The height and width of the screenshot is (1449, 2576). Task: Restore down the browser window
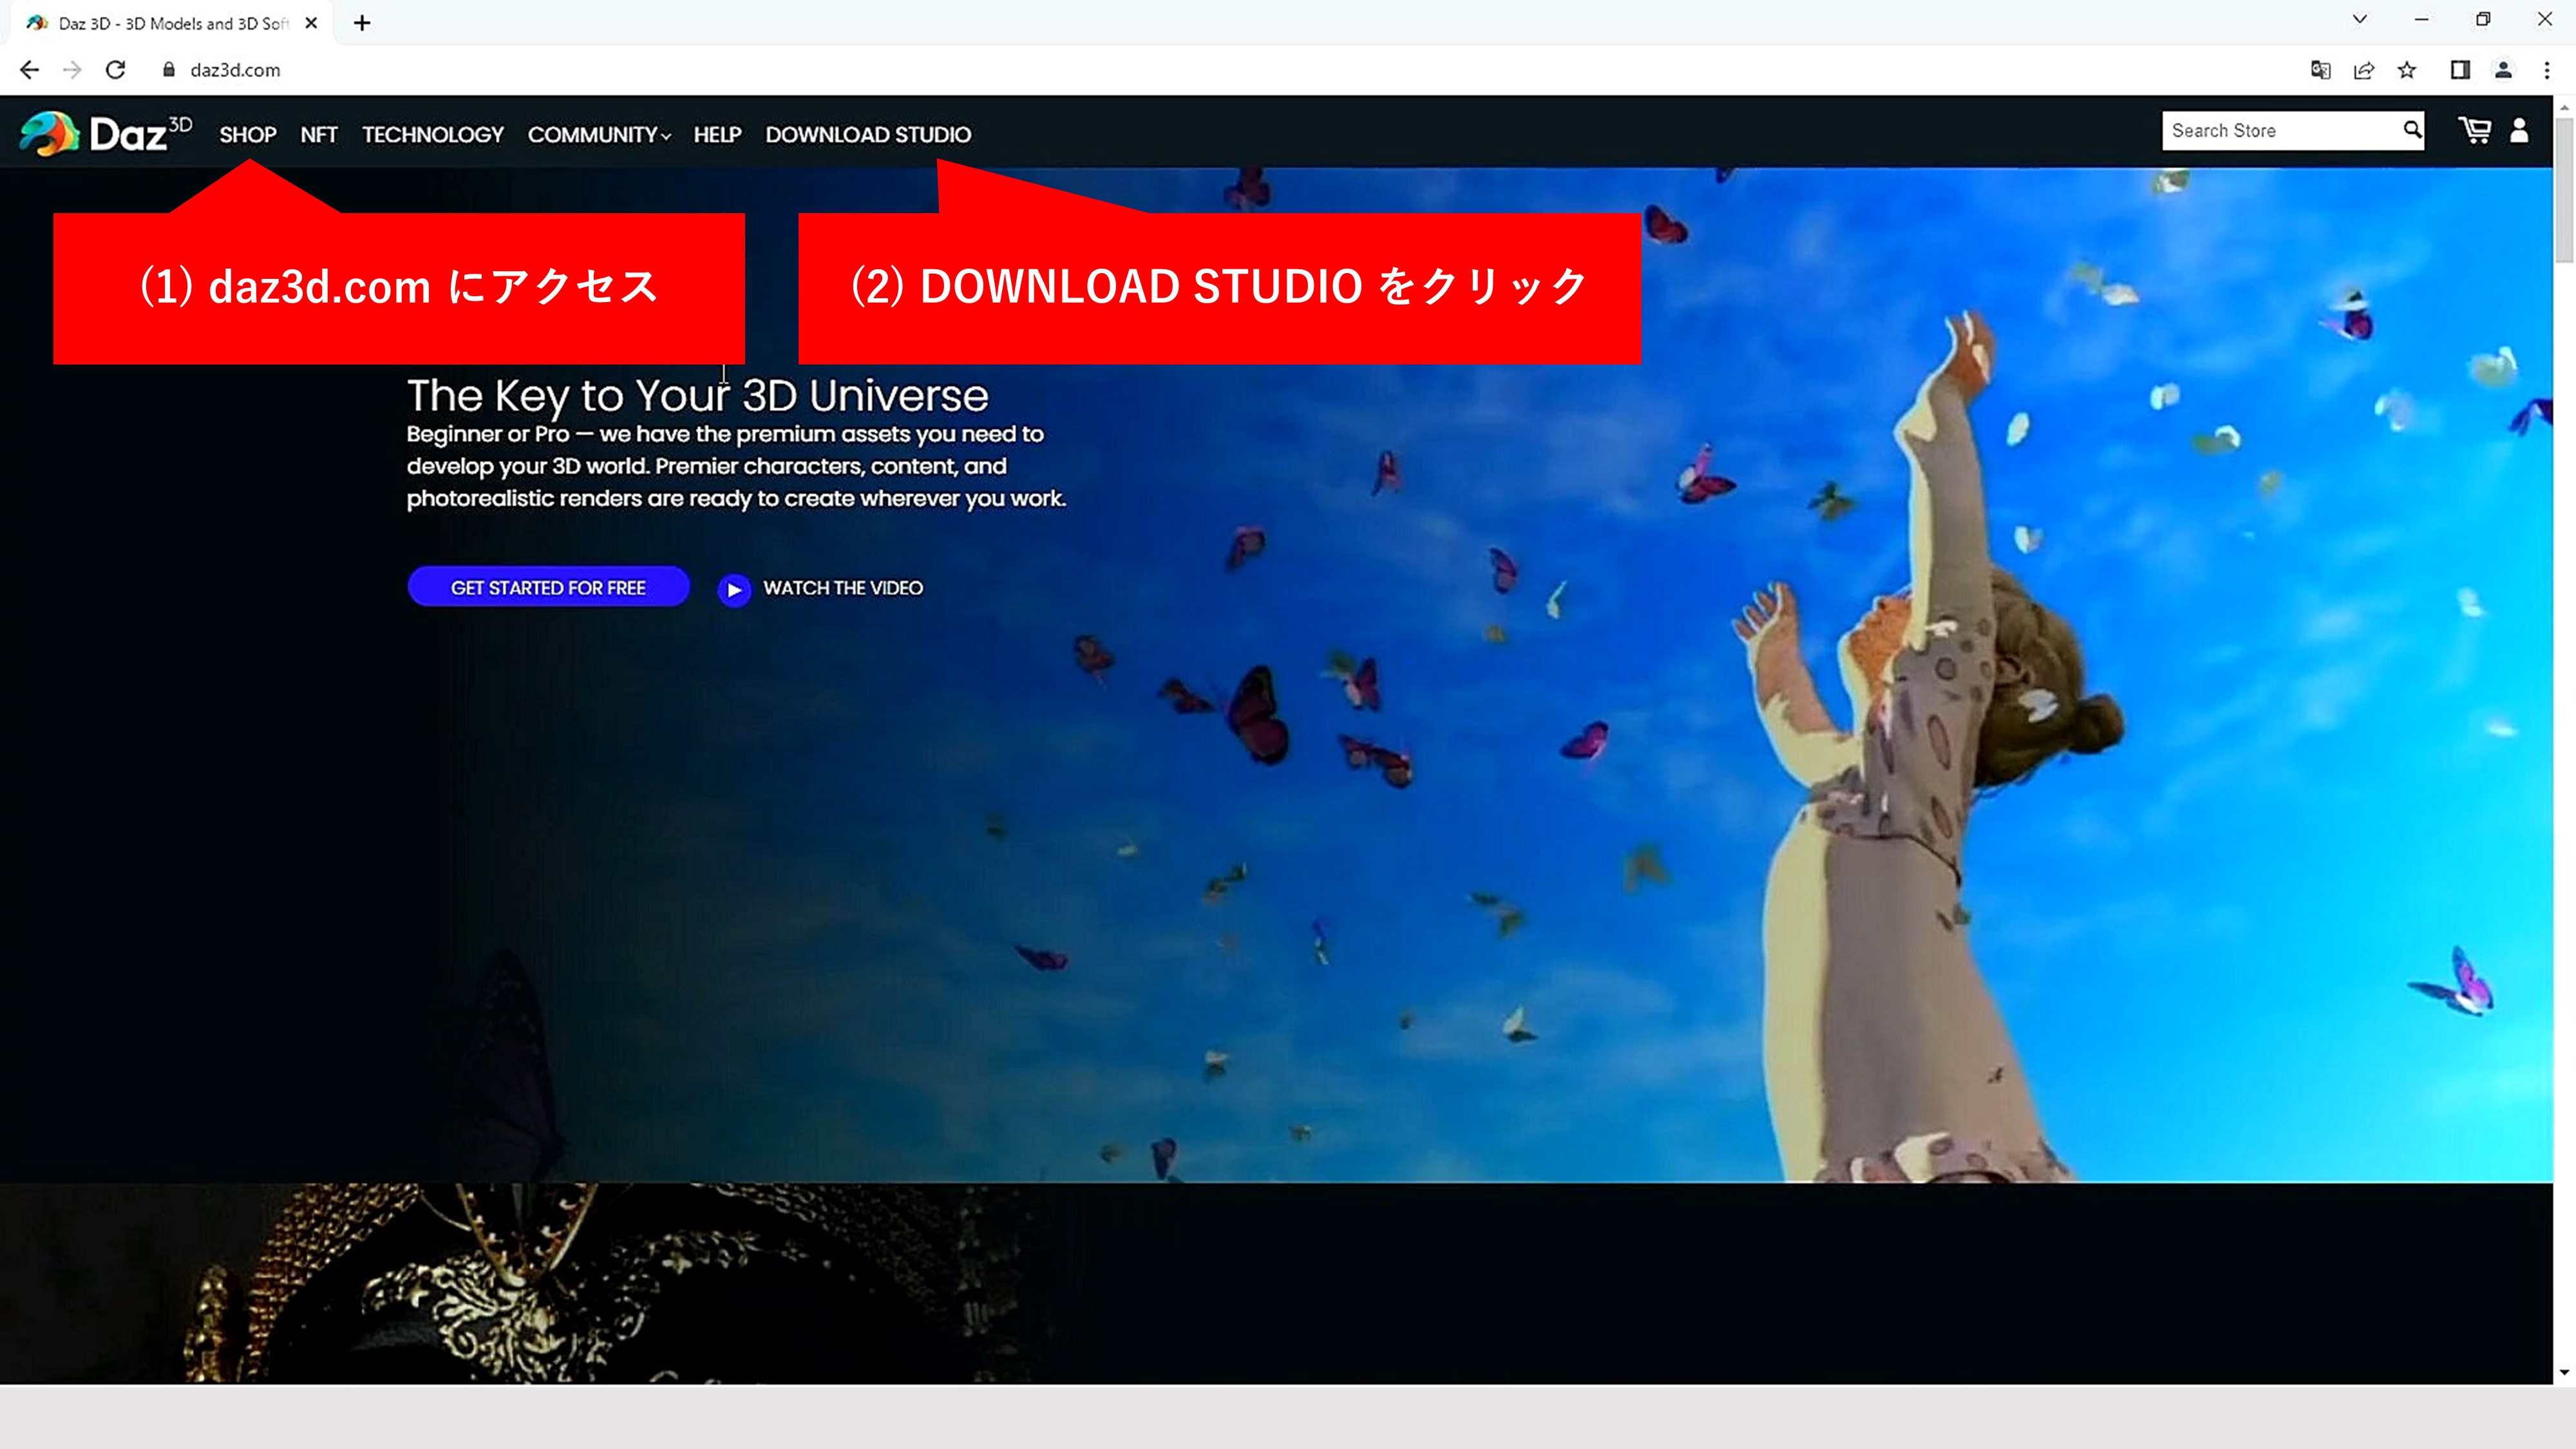pyautogui.click(x=2483, y=19)
